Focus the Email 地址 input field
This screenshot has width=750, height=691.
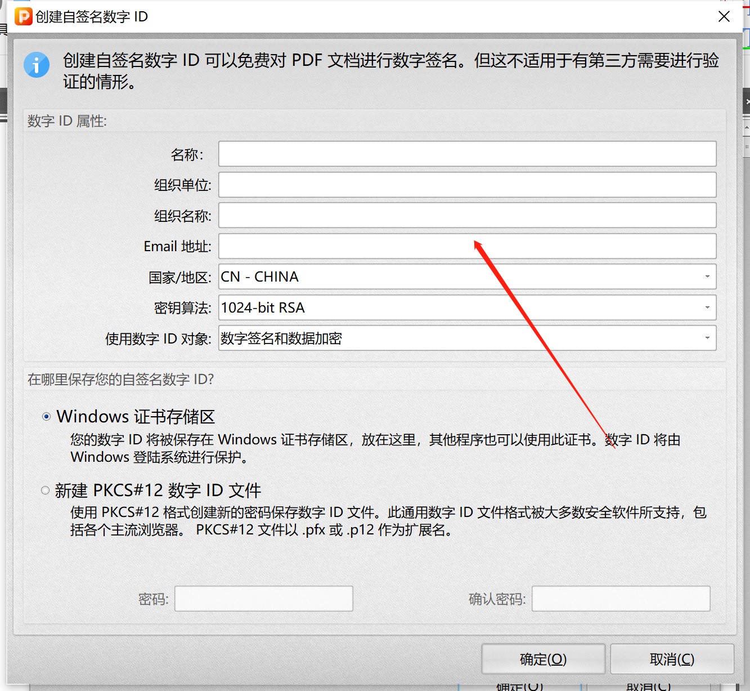click(x=467, y=246)
